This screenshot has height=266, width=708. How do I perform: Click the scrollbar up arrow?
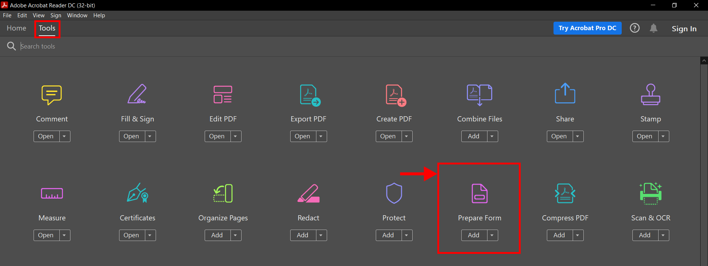(704, 61)
